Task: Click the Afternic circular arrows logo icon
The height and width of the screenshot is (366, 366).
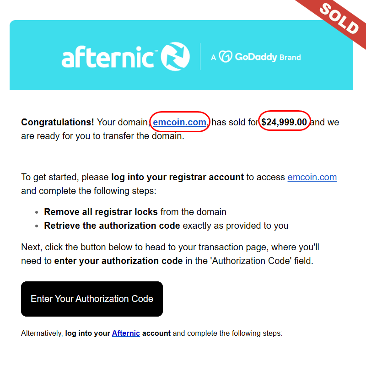Action: (x=175, y=56)
